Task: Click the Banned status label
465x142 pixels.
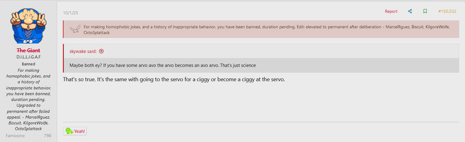Action: 28,64
